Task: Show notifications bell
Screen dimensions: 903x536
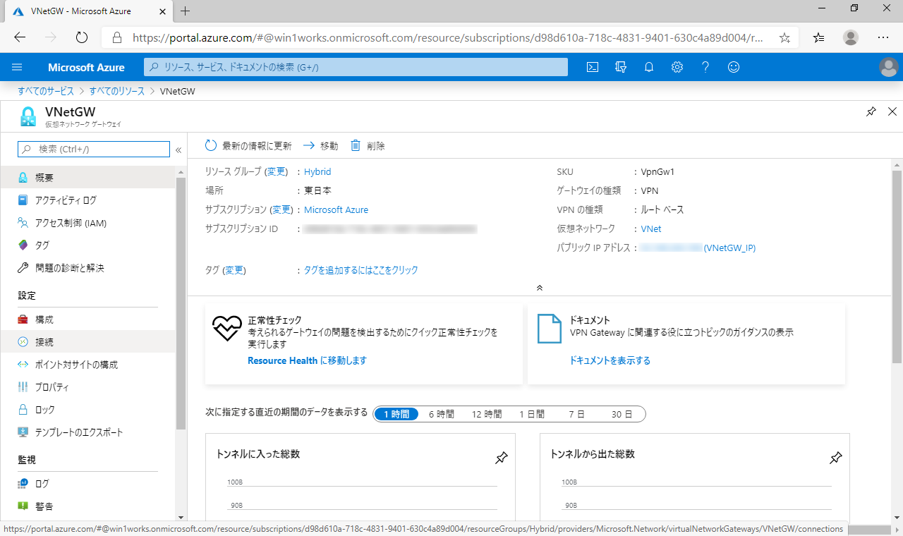Action: click(x=649, y=67)
